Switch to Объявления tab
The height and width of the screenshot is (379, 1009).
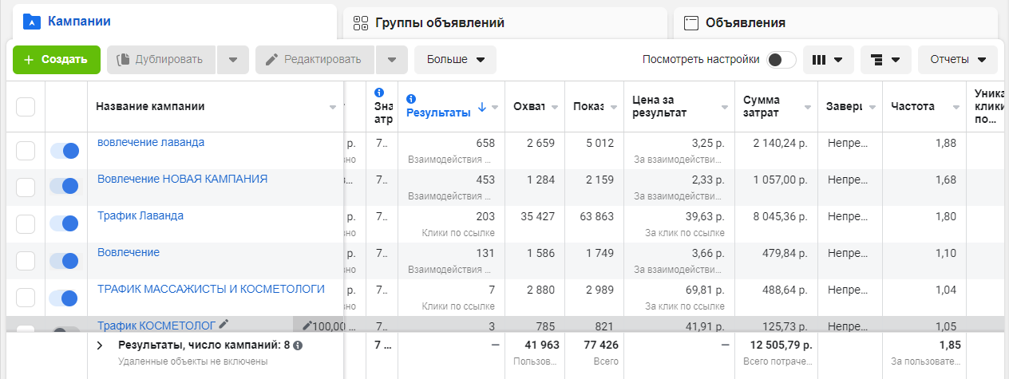coord(835,22)
